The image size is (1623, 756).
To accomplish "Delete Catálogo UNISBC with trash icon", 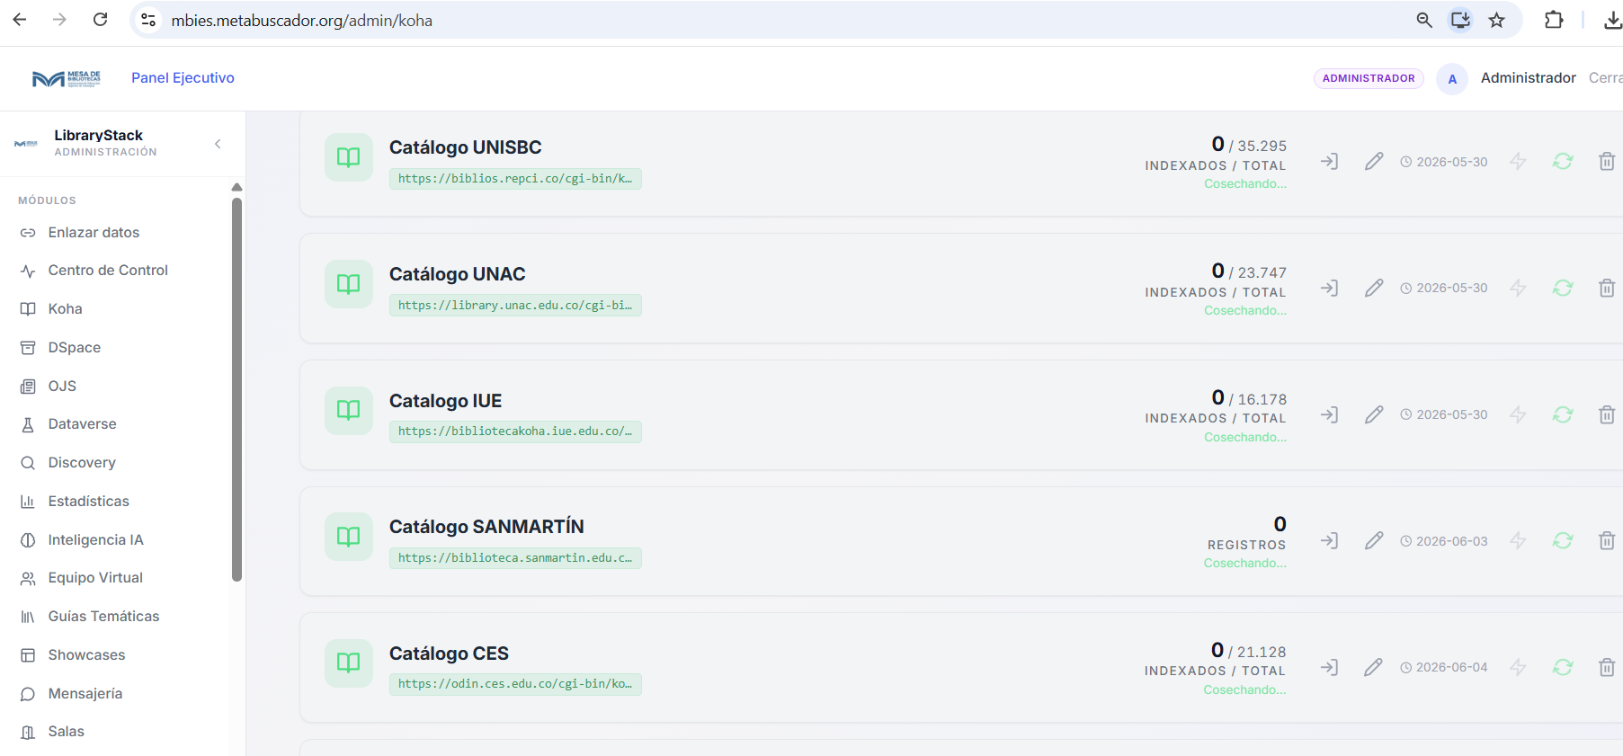I will pos(1607,162).
